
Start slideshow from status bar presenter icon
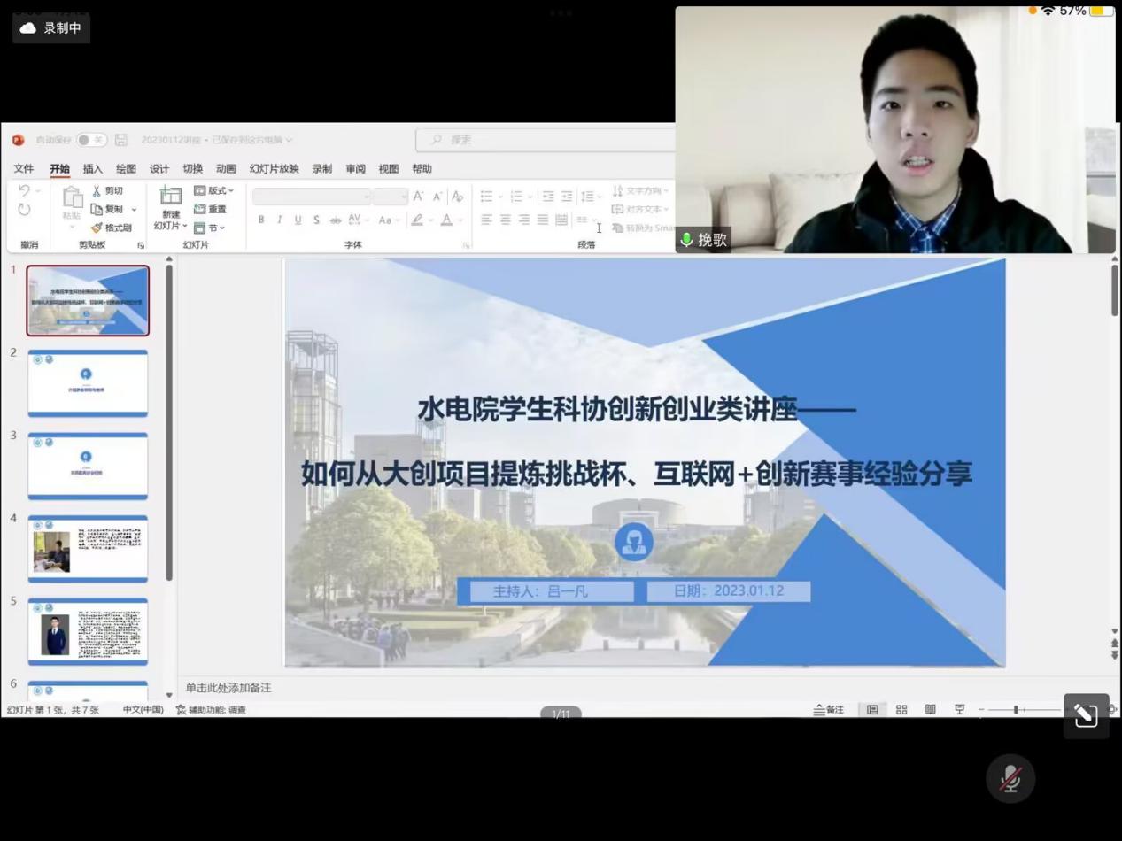(x=959, y=710)
